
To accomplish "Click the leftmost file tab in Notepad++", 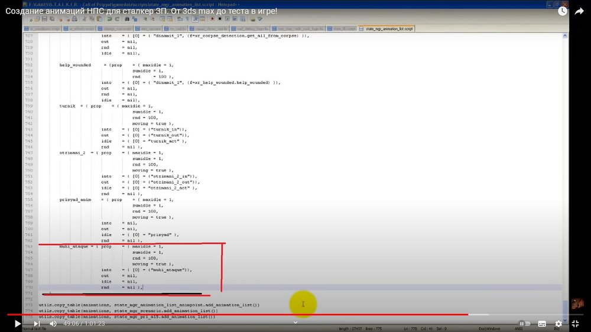I will coord(42,28).
